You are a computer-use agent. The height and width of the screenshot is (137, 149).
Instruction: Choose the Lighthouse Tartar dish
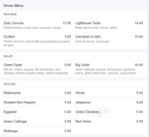[88, 23]
